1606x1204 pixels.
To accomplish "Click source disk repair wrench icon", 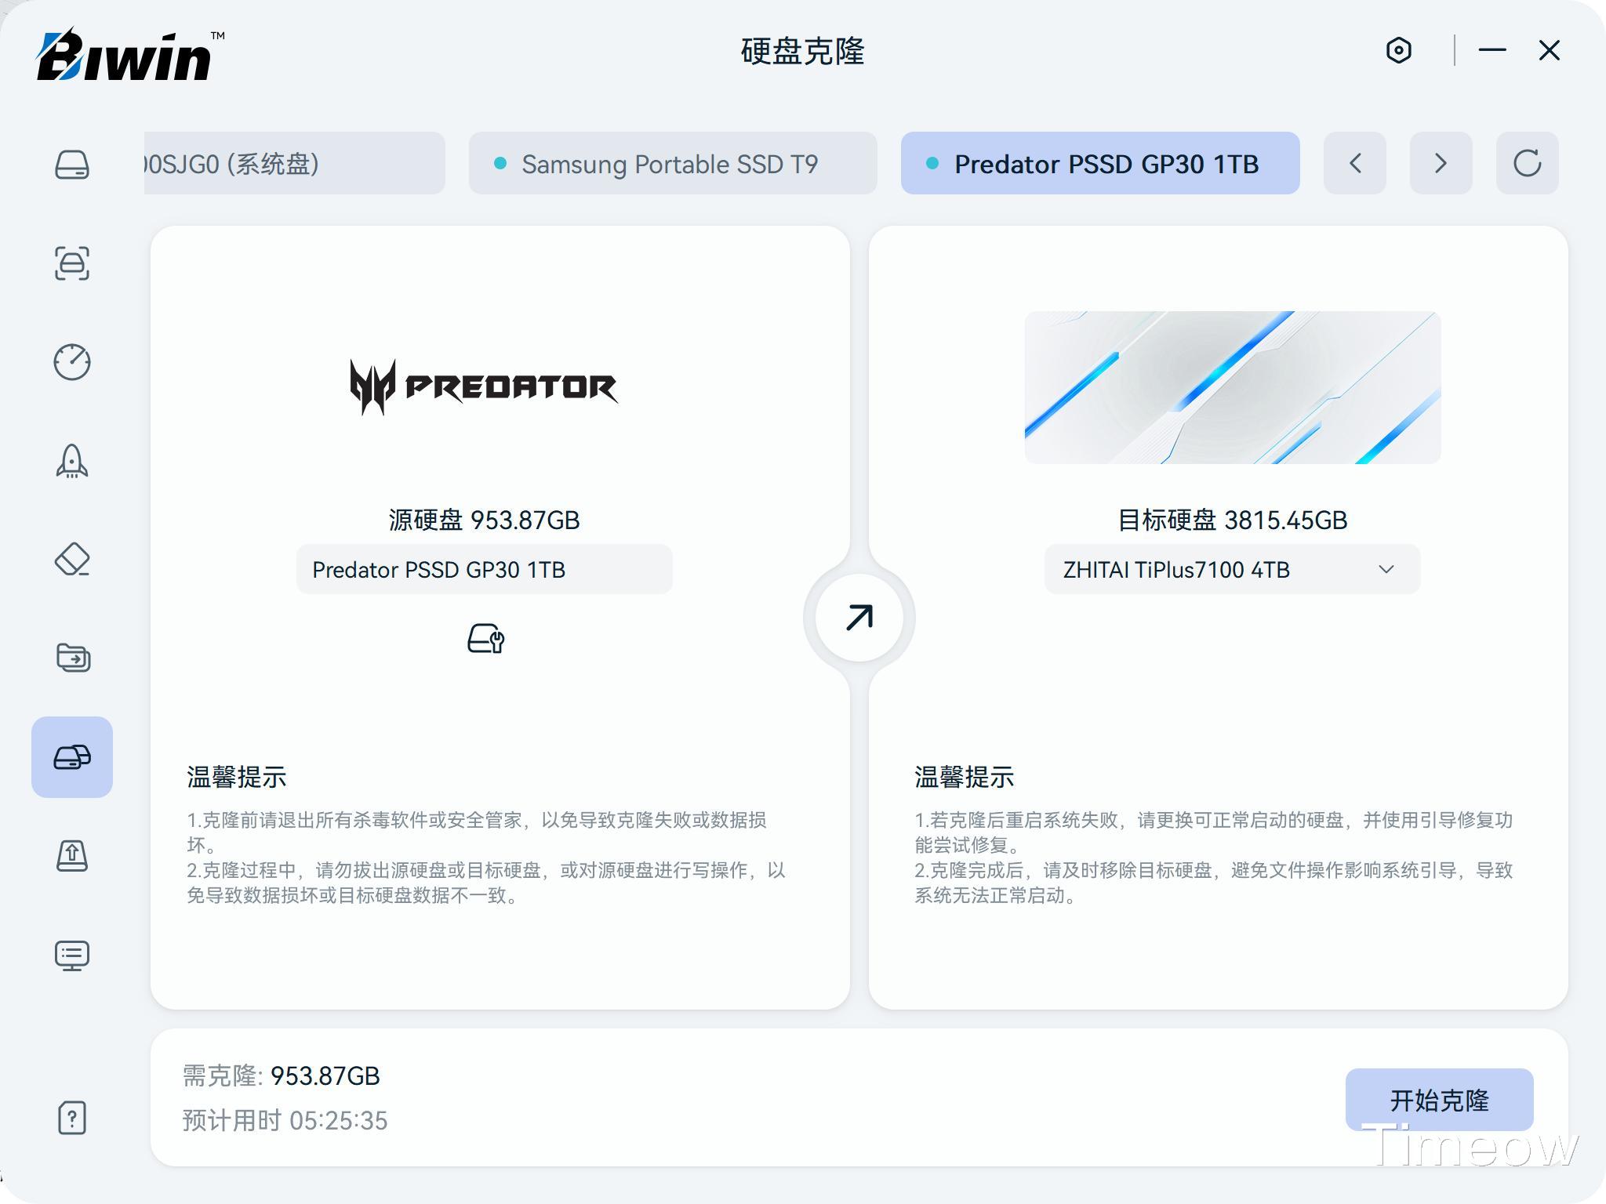I will click(485, 639).
